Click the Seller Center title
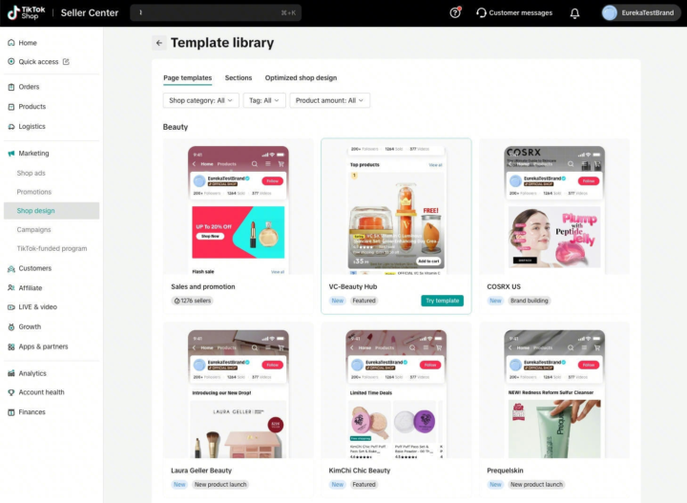 tap(90, 12)
